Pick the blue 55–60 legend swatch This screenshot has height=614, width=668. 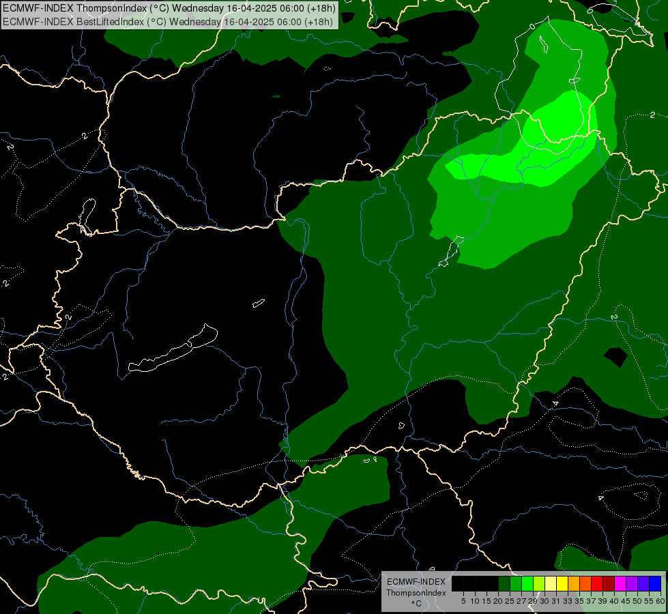tap(655, 583)
